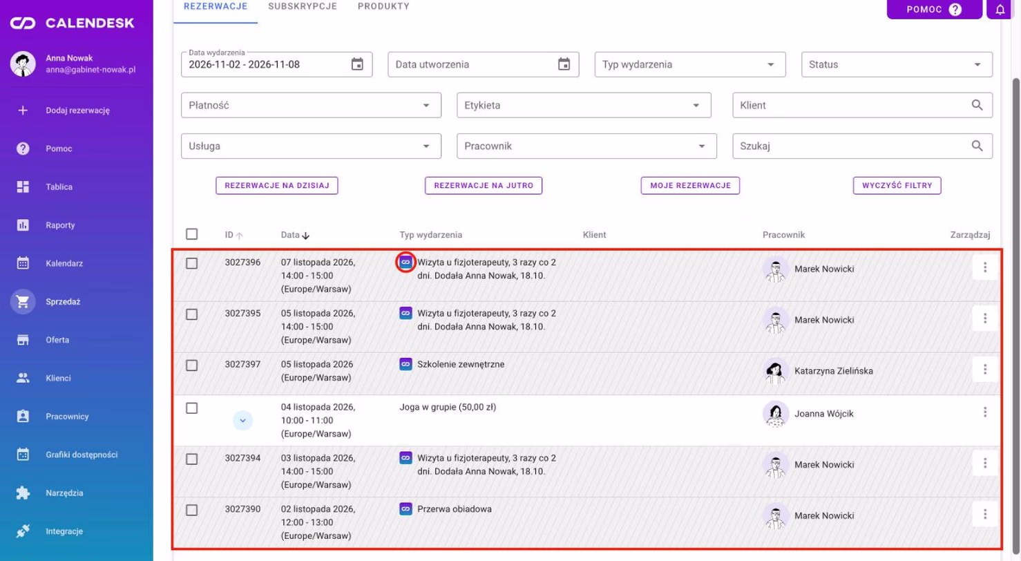Screen dimensions: 1021x561
Task: Open actions menu for reservation 3027395
Action: click(x=985, y=318)
